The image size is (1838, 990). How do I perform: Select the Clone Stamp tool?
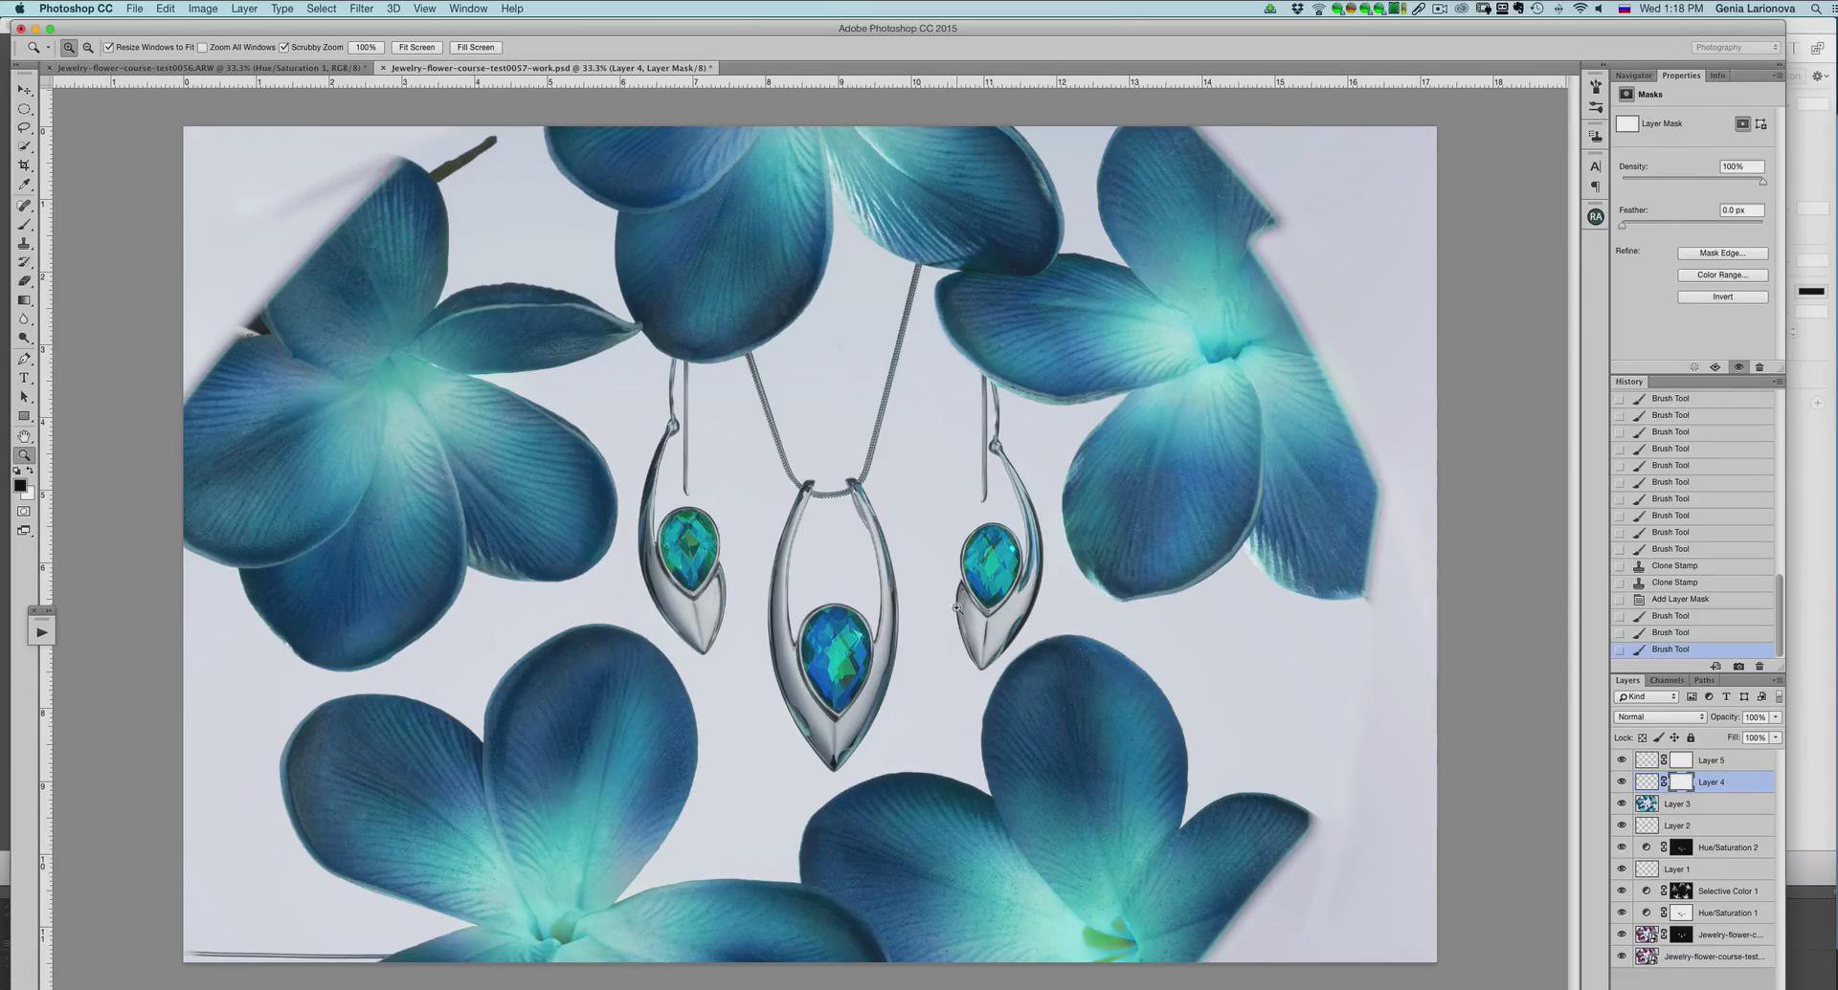[24, 243]
